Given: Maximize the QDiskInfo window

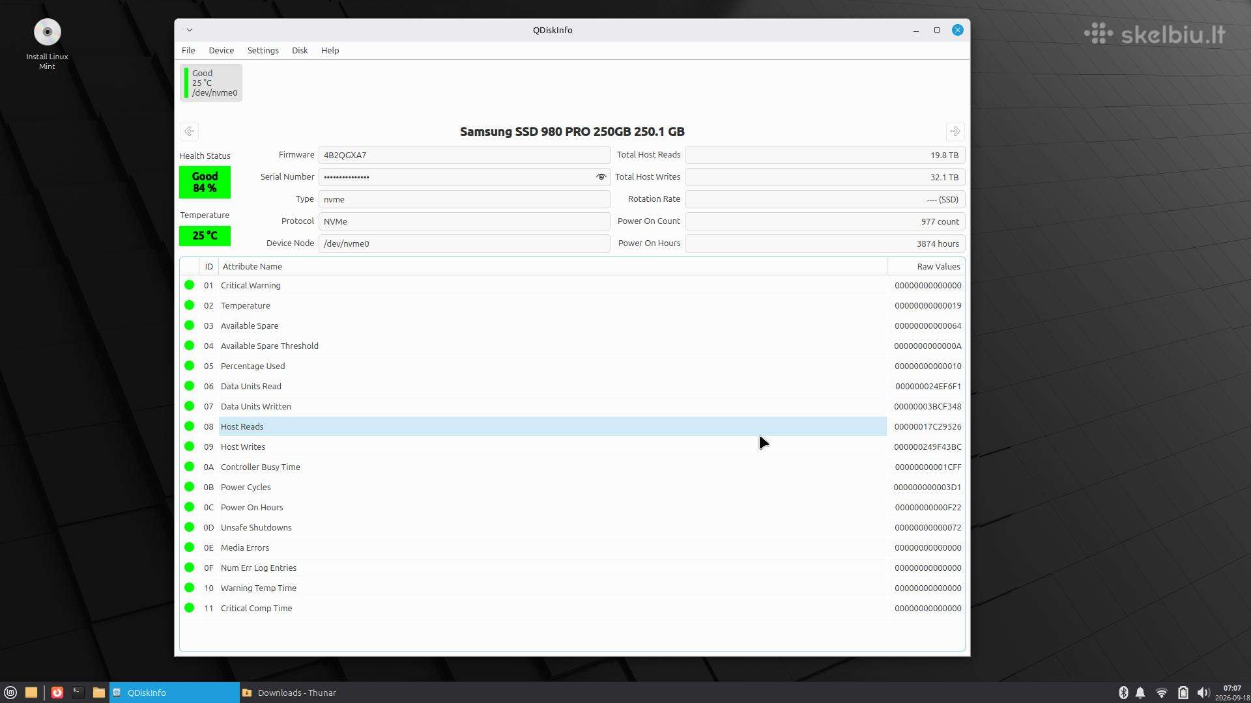Looking at the screenshot, I should 937,30.
